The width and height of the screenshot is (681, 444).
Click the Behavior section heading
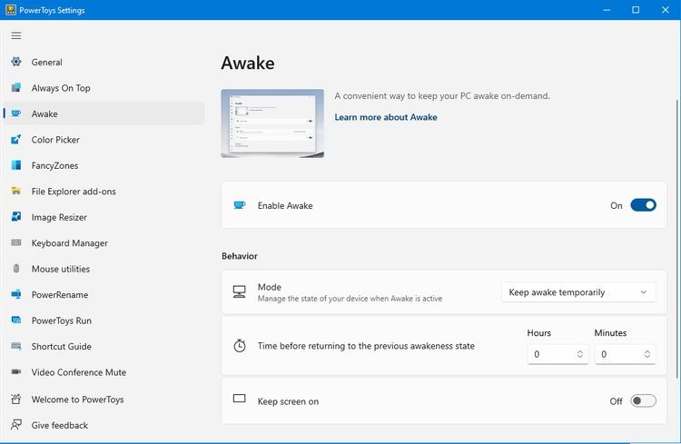coord(240,256)
